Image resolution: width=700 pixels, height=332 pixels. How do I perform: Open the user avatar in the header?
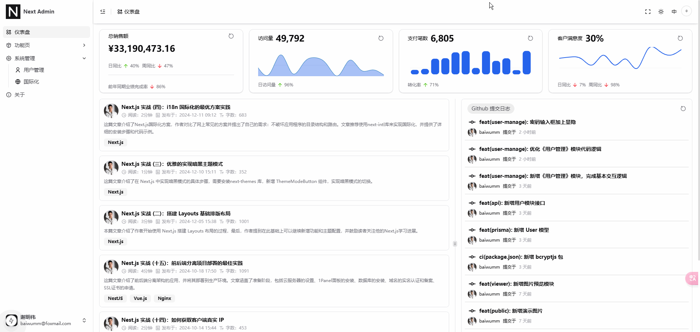pyautogui.click(x=687, y=11)
